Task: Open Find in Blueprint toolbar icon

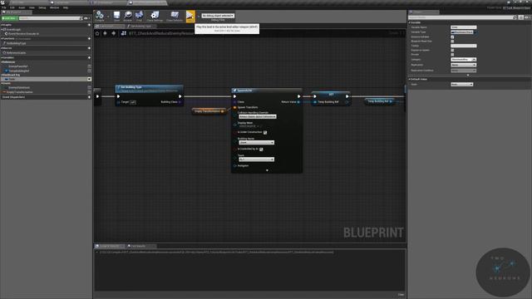Action: point(139,16)
